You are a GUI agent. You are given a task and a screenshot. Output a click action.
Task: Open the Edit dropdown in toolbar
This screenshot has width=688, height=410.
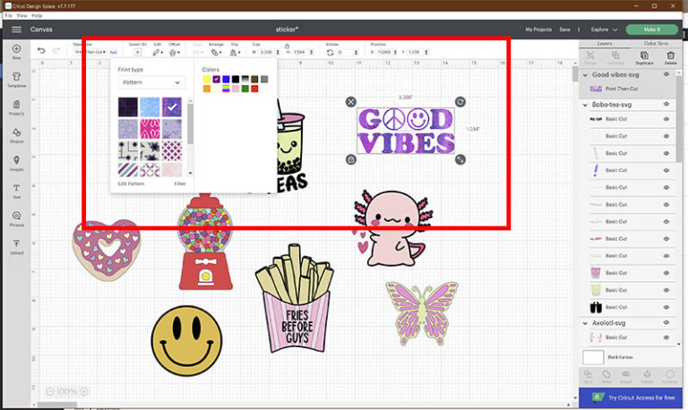tap(158, 52)
